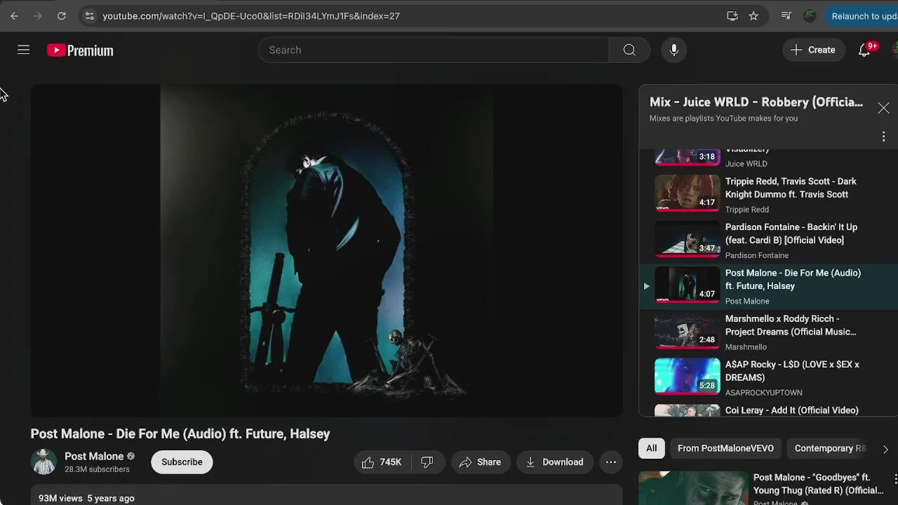
Task: Dislike the video with thumbs down
Action: click(427, 462)
